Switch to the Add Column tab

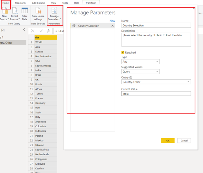[38, 3]
